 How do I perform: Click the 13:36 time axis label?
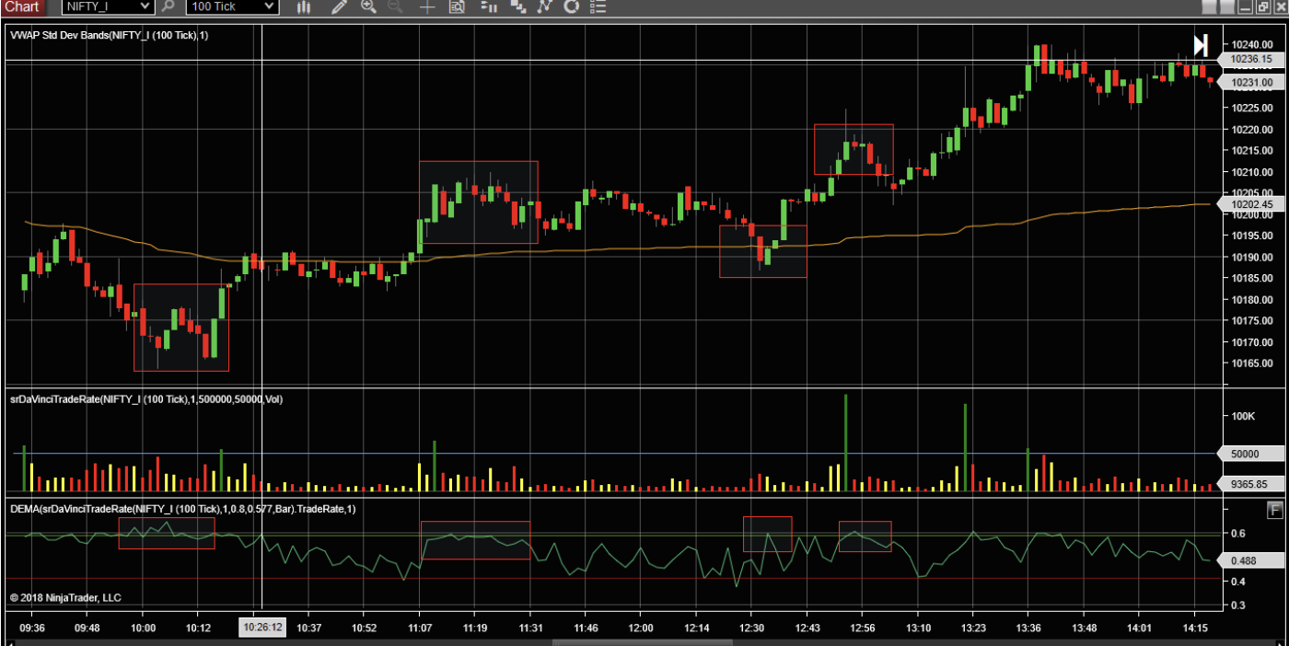pyautogui.click(x=1028, y=628)
